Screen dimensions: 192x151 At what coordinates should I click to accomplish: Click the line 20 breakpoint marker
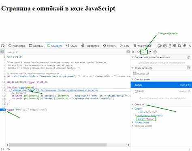coord(3,110)
